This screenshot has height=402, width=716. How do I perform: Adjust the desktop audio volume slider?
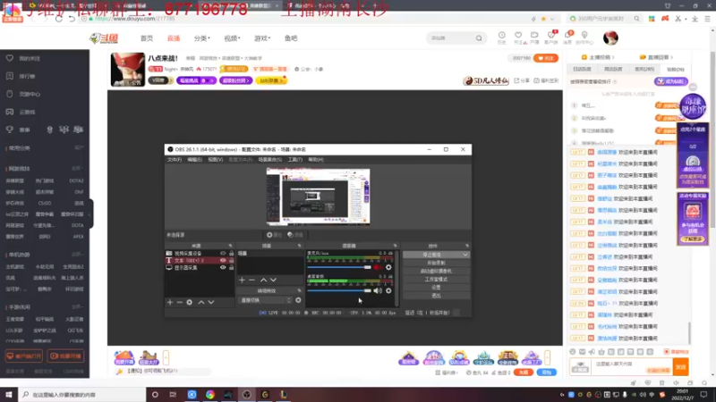[x=339, y=290]
